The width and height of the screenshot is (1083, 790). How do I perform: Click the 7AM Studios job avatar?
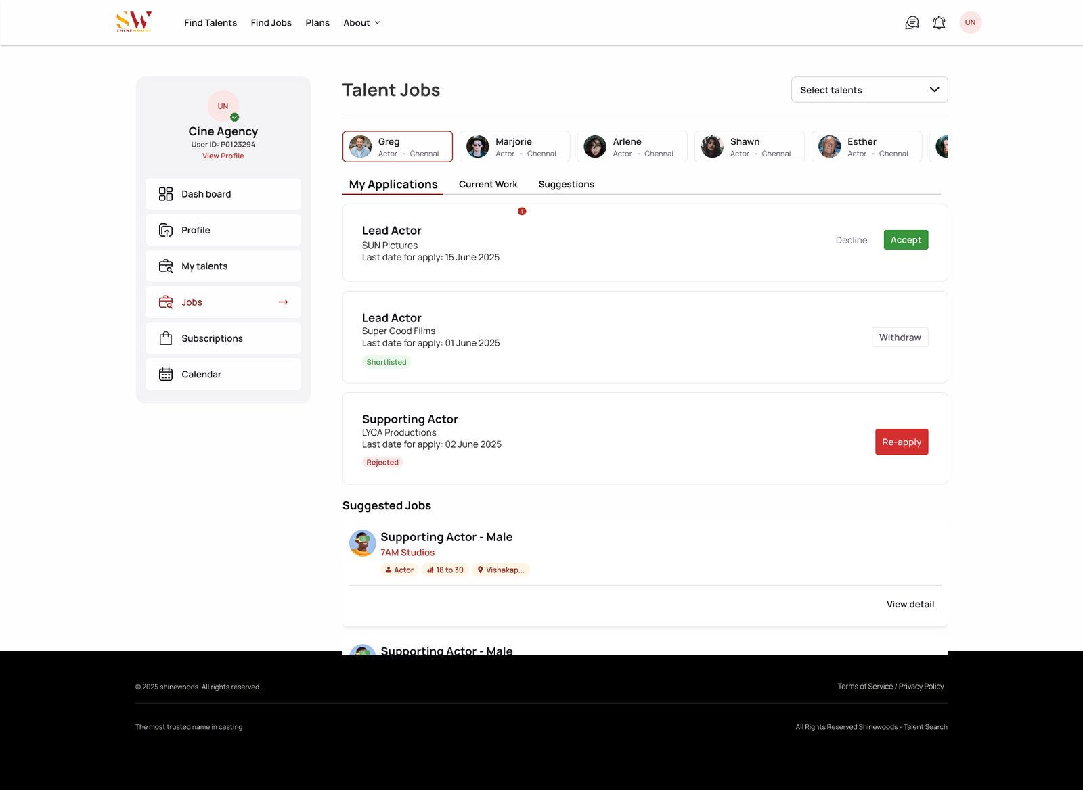click(363, 543)
